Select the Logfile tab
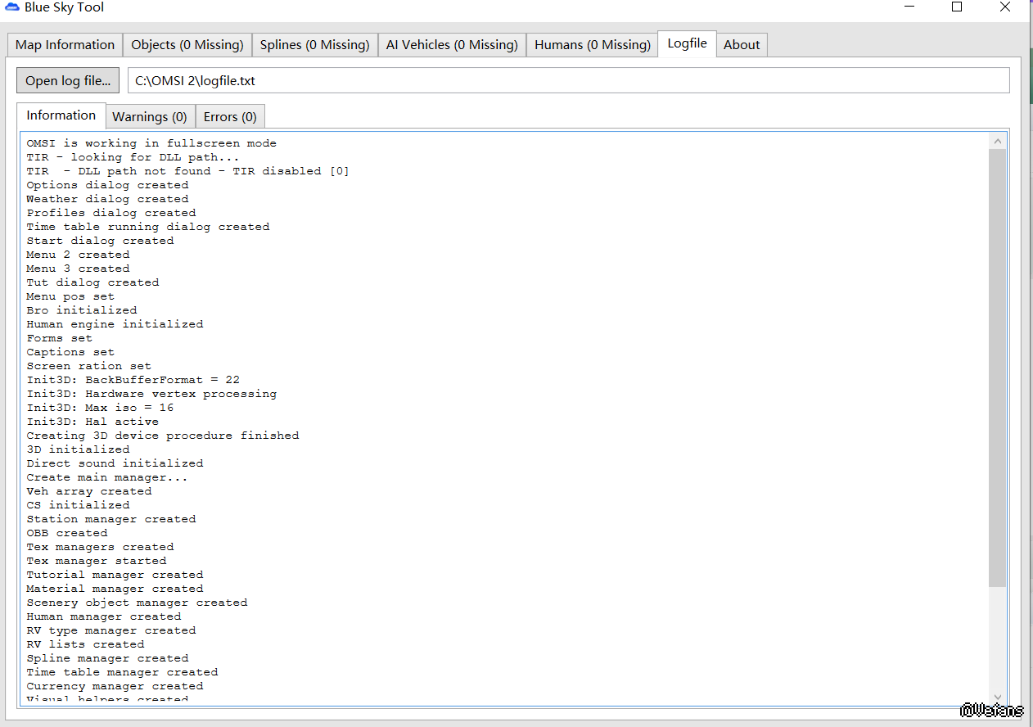The image size is (1033, 727). pos(687,43)
